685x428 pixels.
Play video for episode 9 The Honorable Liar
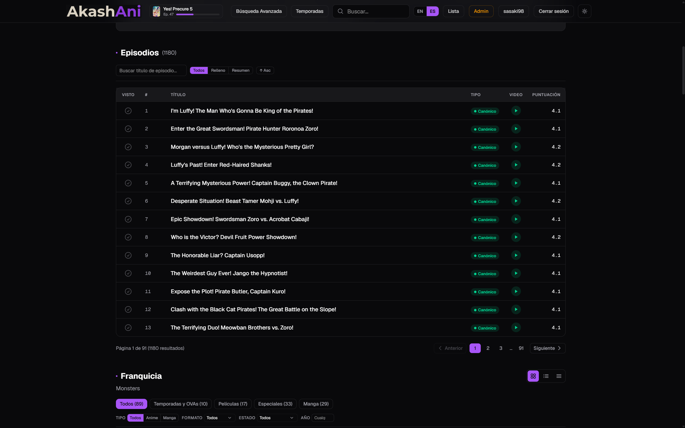click(516, 255)
